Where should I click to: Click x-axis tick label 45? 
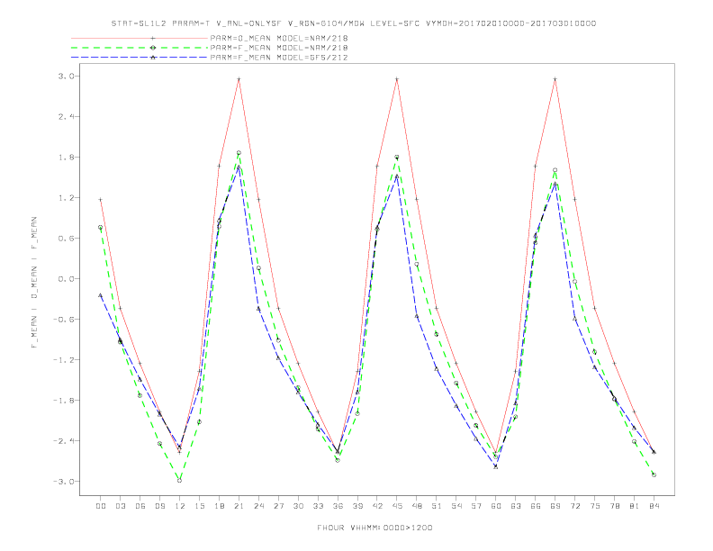pyautogui.click(x=397, y=506)
